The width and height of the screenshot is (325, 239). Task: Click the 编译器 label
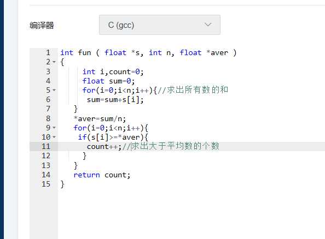tap(42, 26)
